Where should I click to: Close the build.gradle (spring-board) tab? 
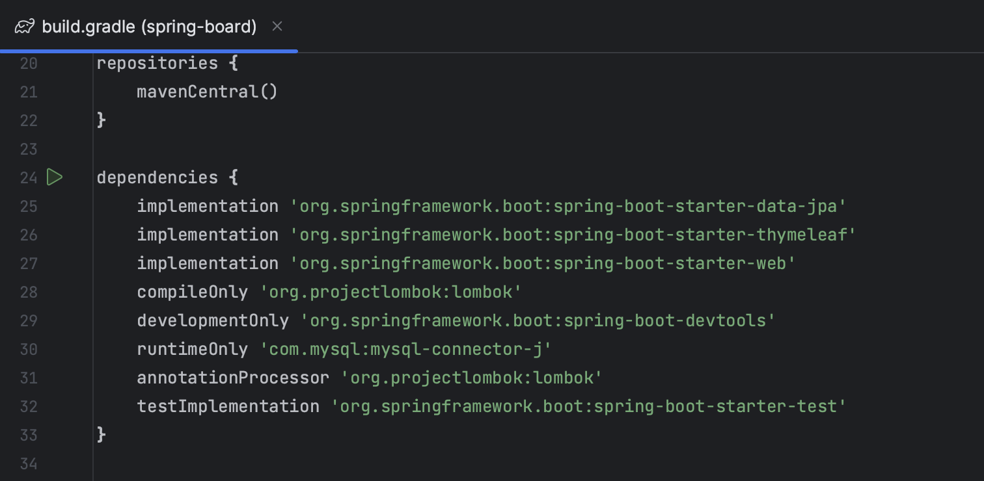(277, 27)
